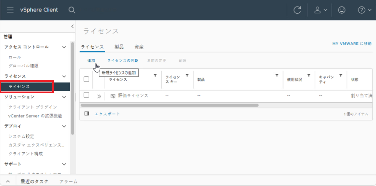Collapse the ライセンス sidebar section
376x186 pixels.
tap(64, 77)
